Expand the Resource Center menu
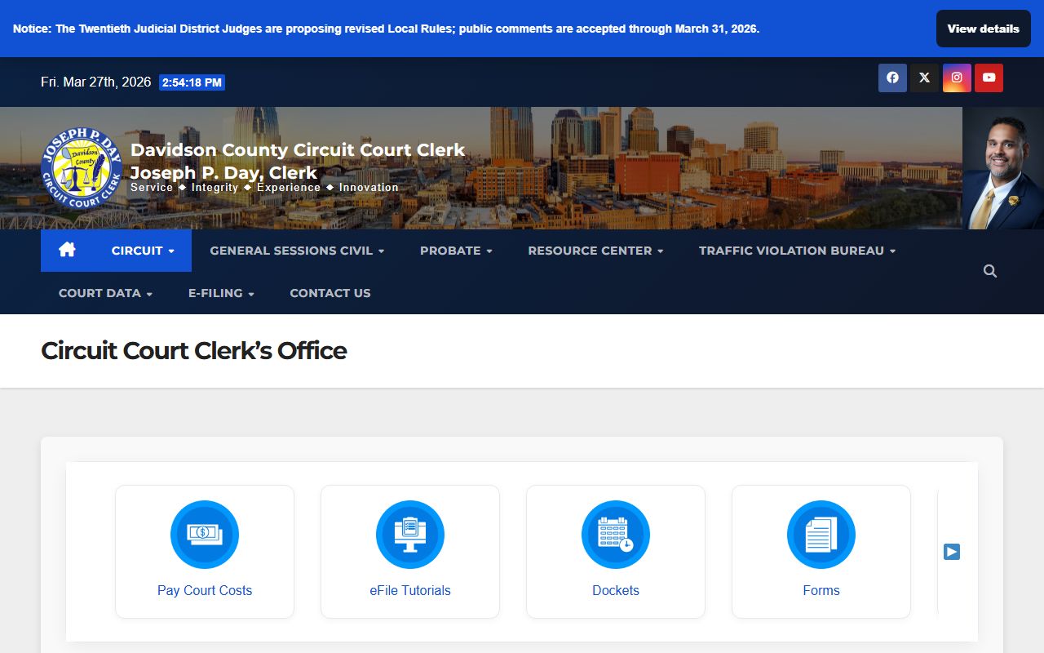1044x653 pixels. 595,251
